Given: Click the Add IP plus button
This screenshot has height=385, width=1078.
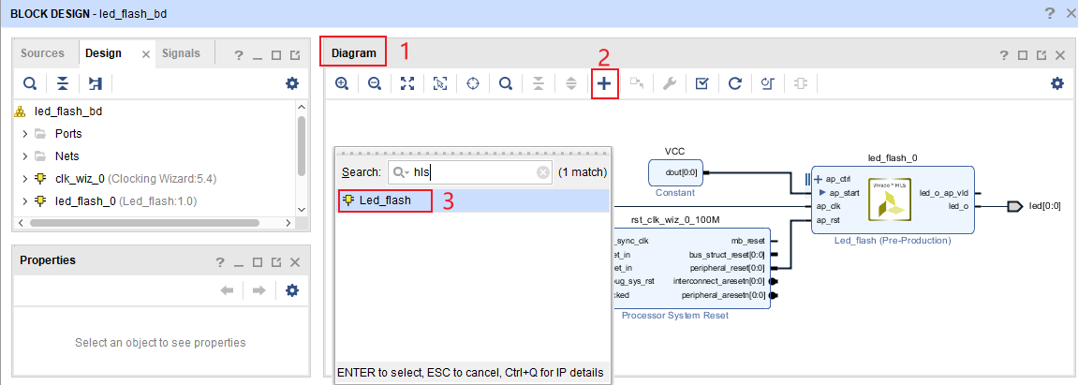Looking at the screenshot, I should tap(604, 83).
